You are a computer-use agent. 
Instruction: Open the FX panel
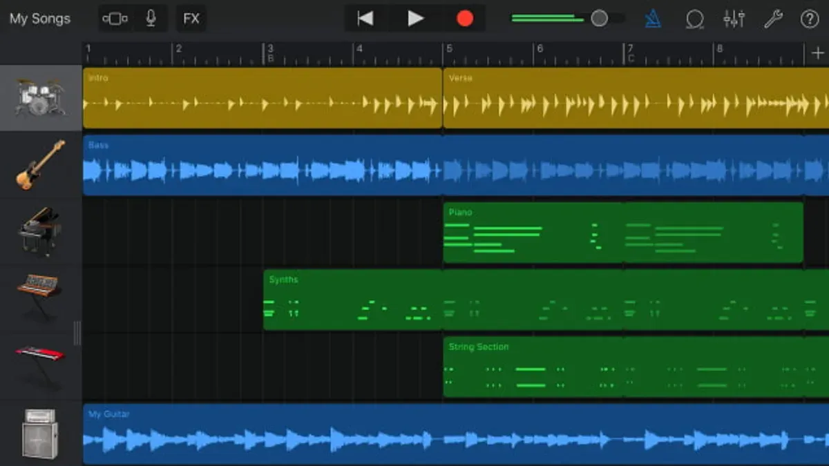(191, 19)
